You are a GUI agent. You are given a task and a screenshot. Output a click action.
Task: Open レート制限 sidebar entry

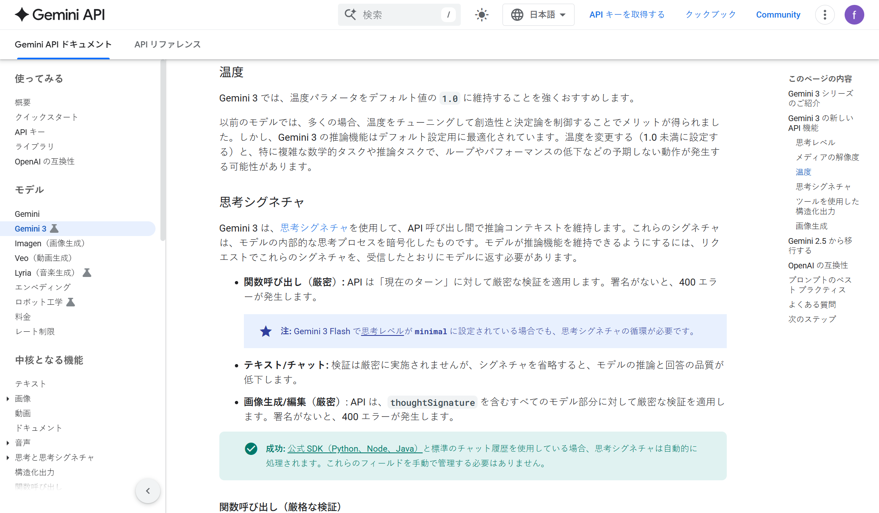click(35, 331)
